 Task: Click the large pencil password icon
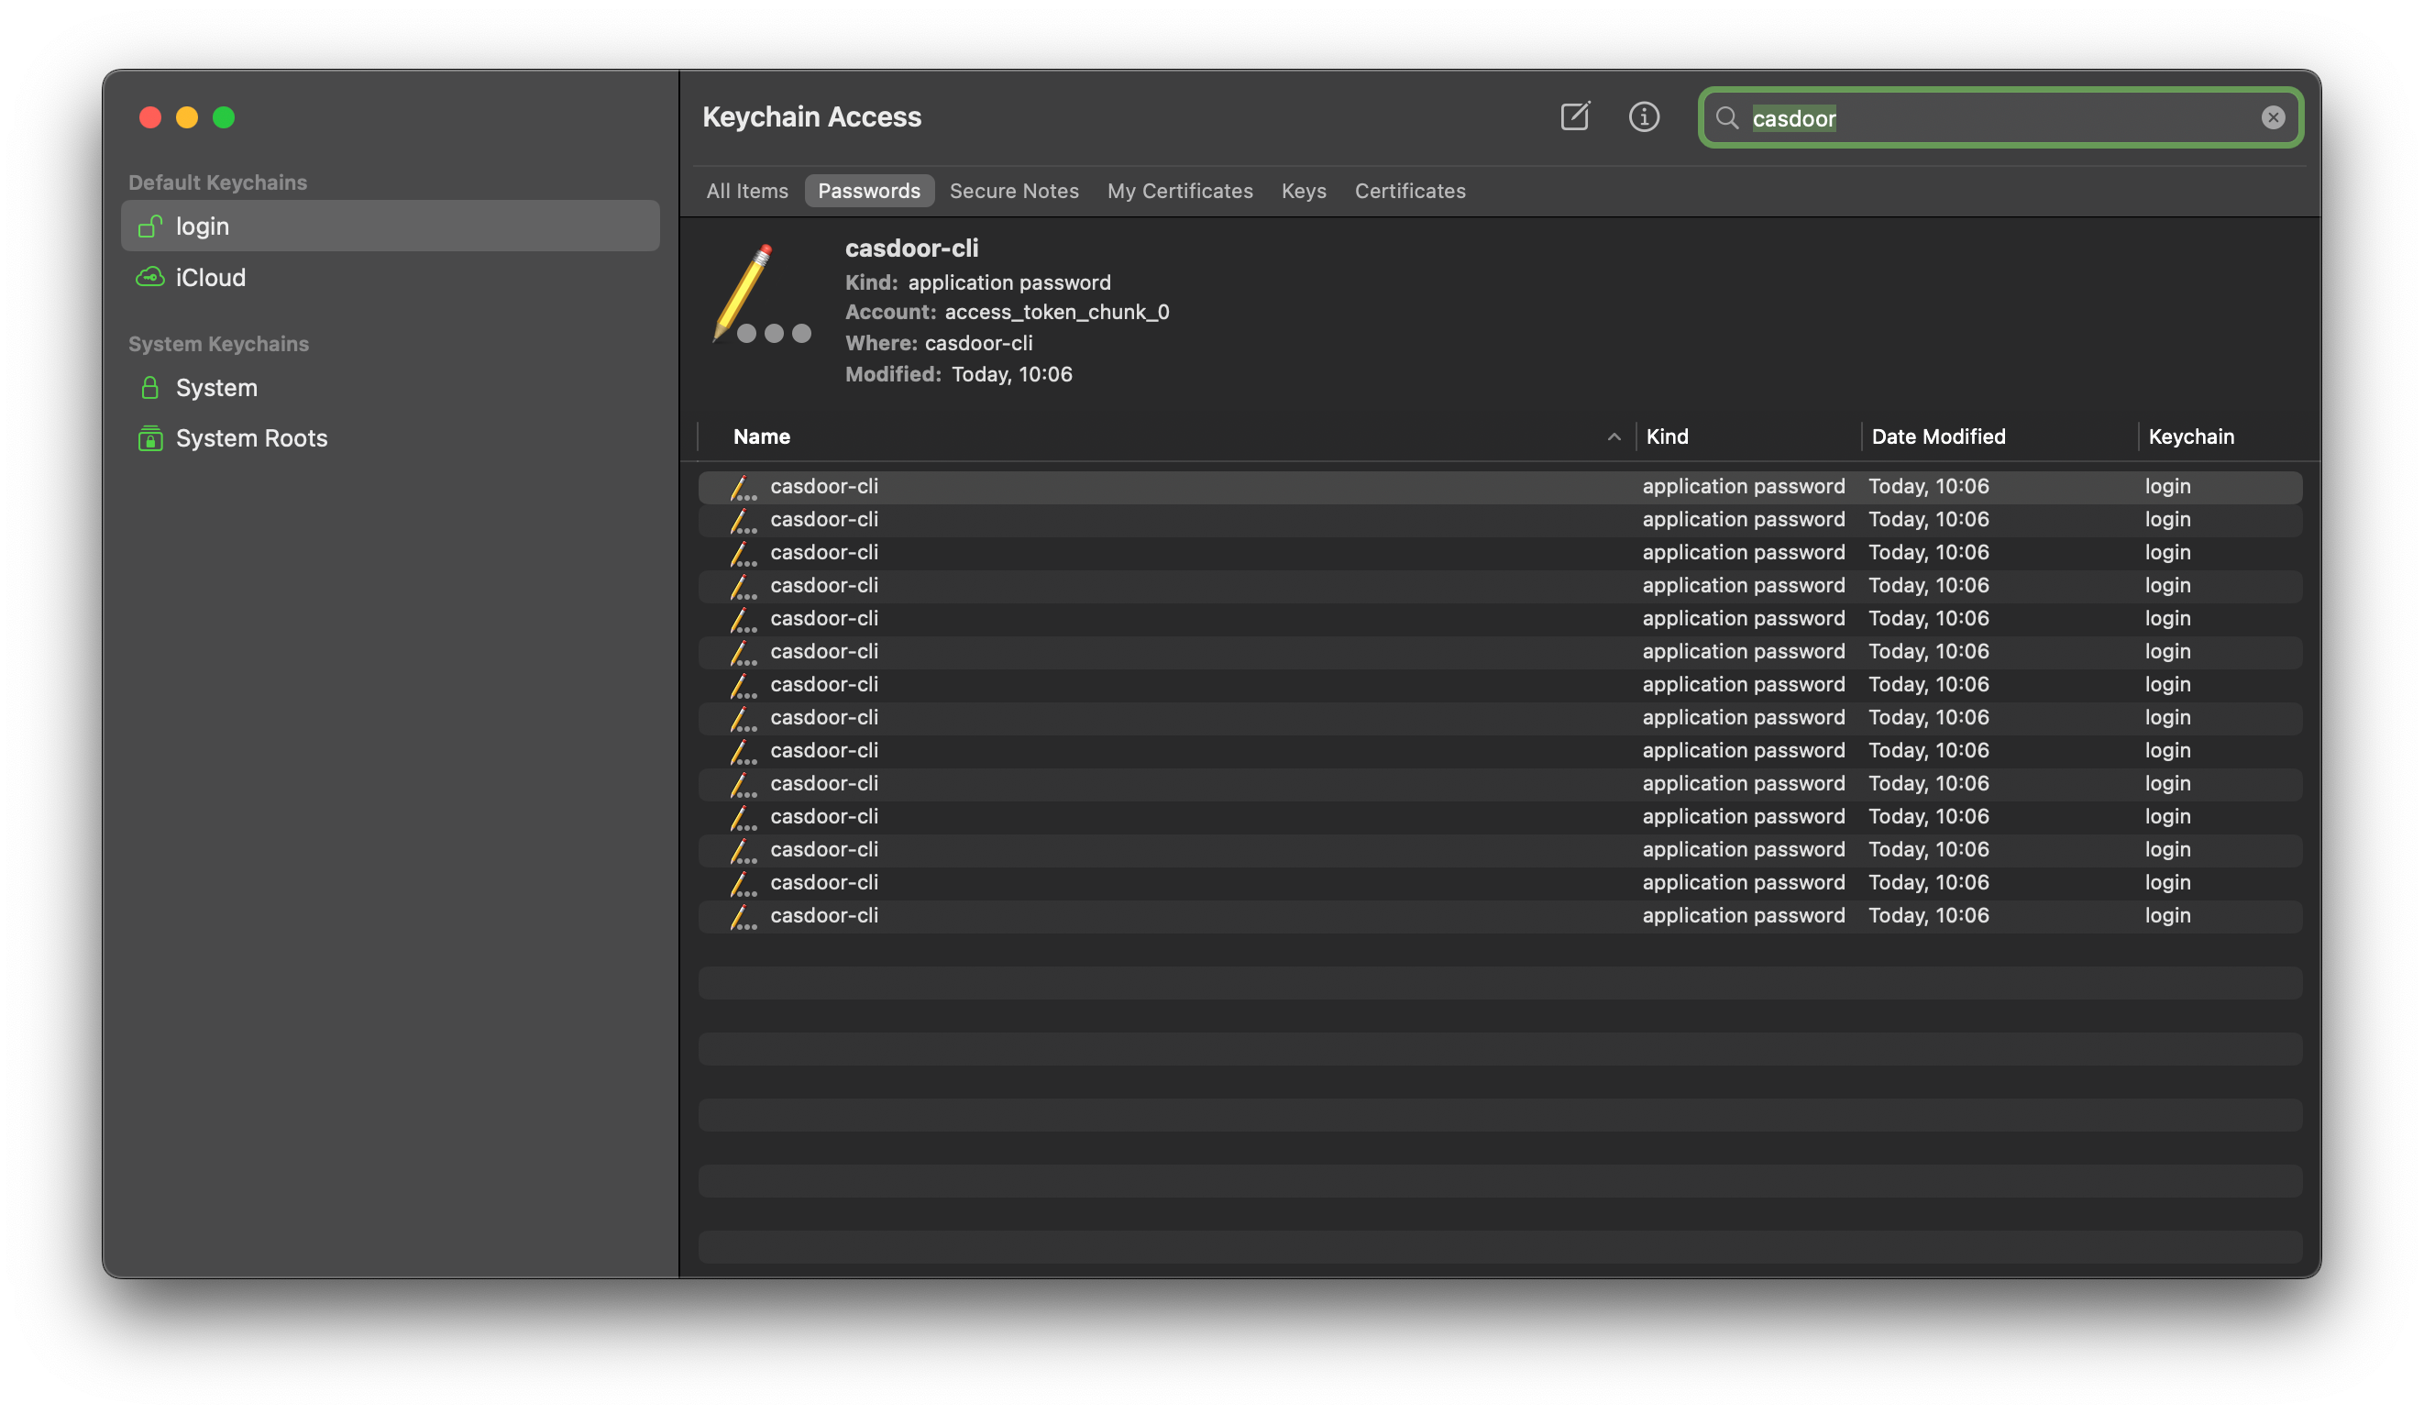click(x=761, y=294)
